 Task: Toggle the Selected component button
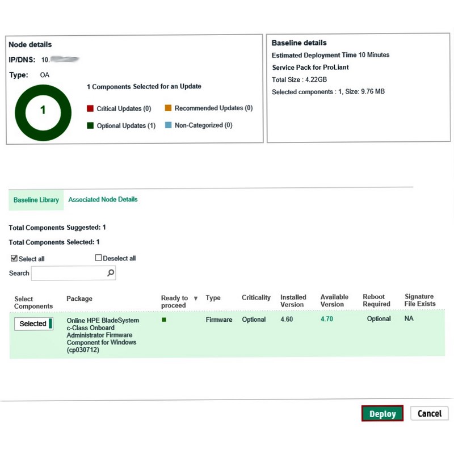(x=33, y=323)
